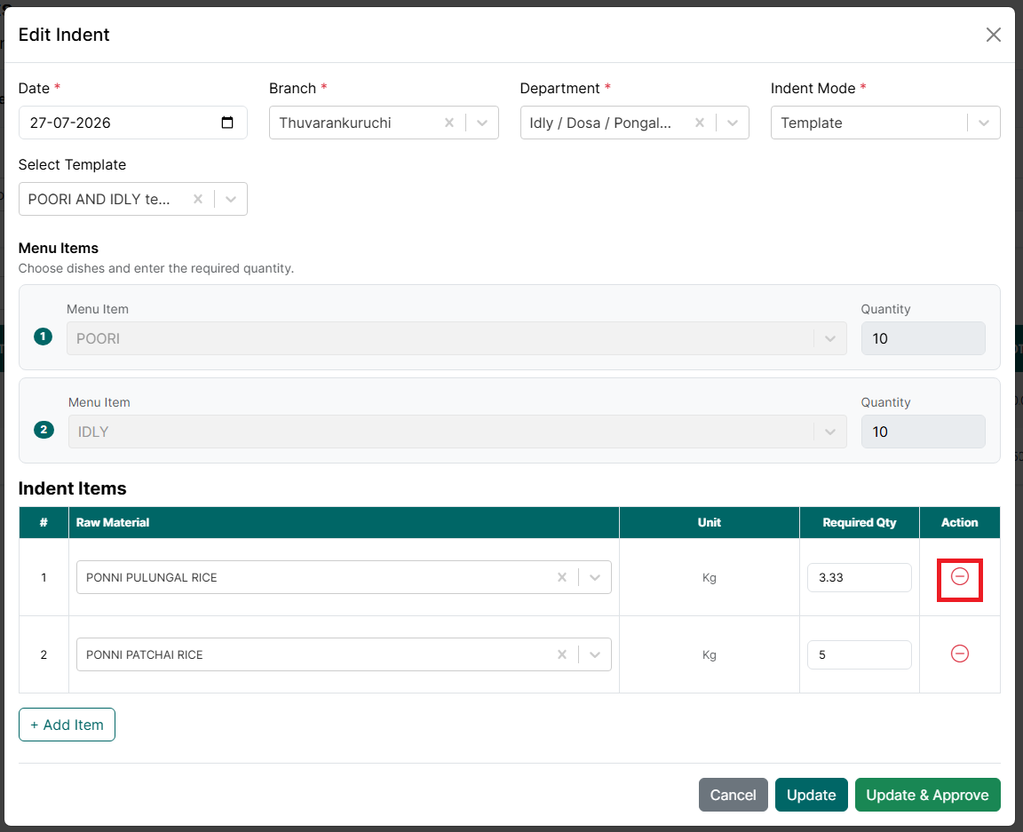Image resolution: width=1023 pixels, height=832 pixels.
Task: Clear PONNI PULUNGAL RICE raw material
Action: coord(562,577)
